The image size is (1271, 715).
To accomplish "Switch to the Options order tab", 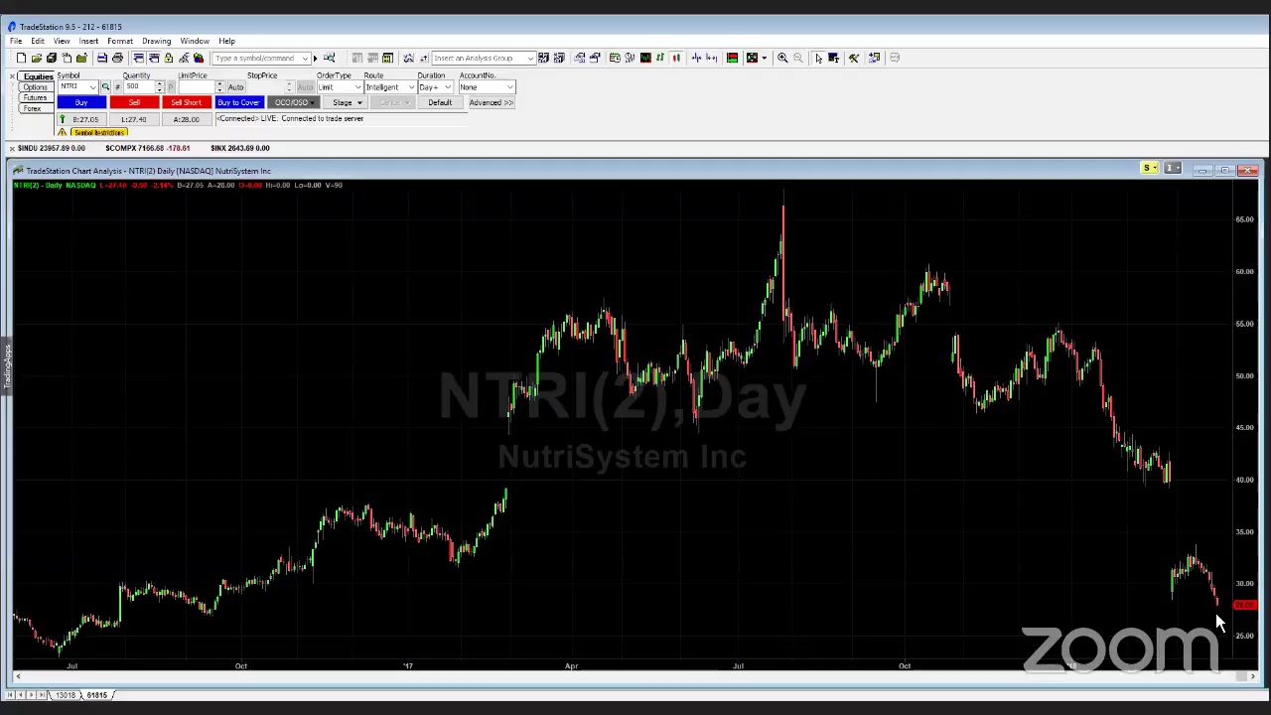I will pyautogui.click(x=36, y=87).
